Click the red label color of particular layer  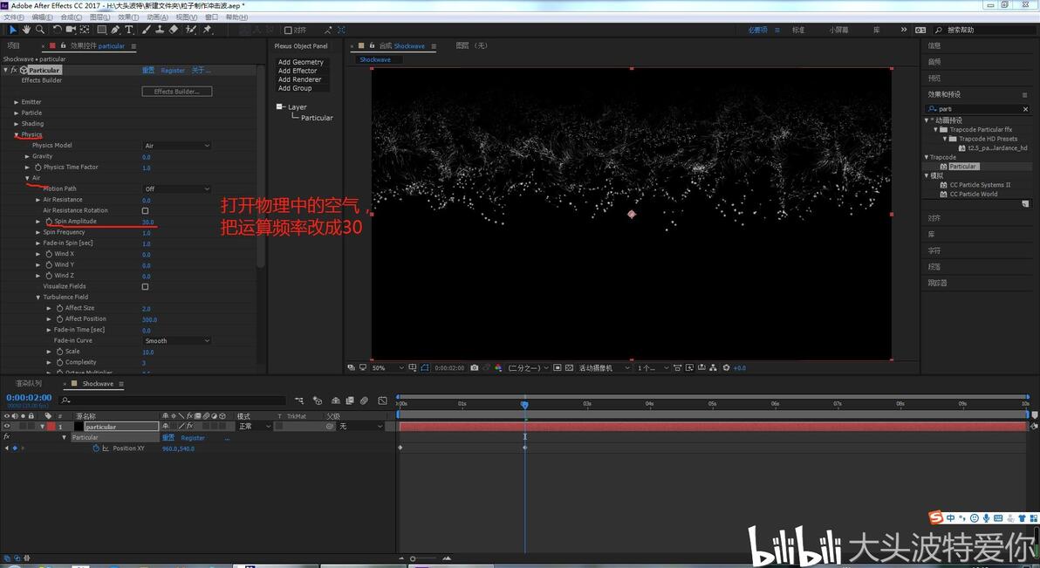coord(51,427)
